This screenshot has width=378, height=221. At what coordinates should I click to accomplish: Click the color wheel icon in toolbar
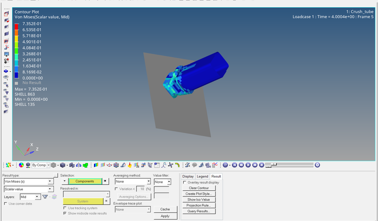[x=21, y=165]
